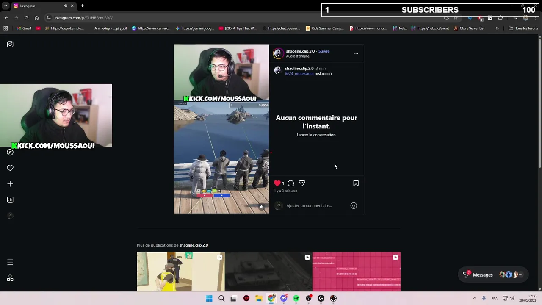Reload the Instagram page
Viewport: 542px width, 305px height.
coord(26,18)
